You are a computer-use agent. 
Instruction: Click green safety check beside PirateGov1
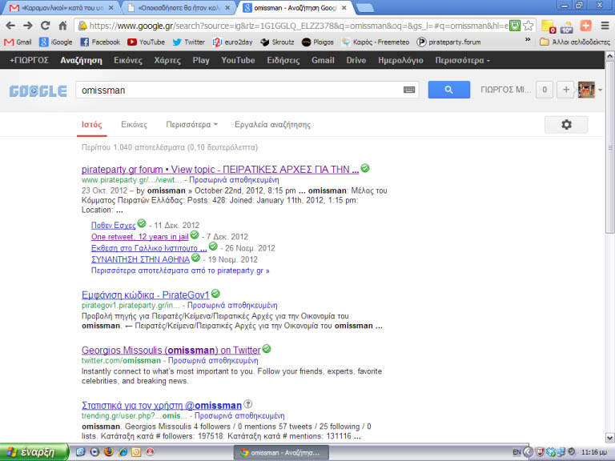pos(215,293)
